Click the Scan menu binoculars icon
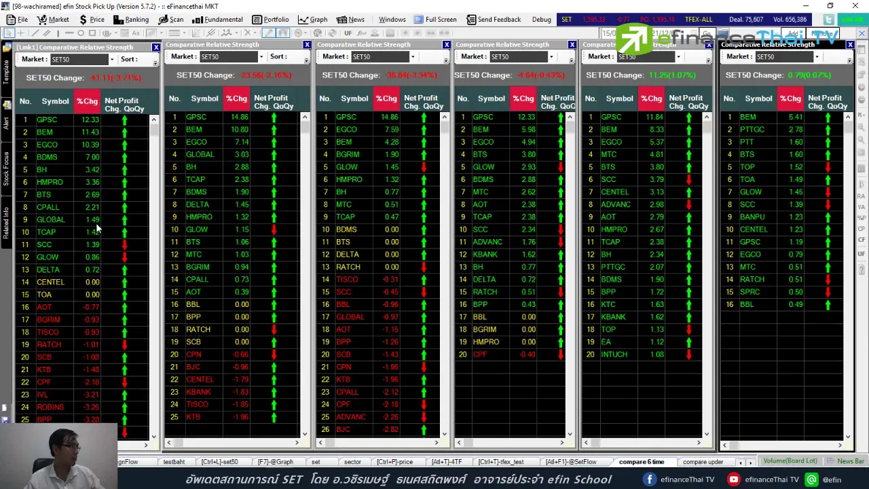 pos(163,20)
